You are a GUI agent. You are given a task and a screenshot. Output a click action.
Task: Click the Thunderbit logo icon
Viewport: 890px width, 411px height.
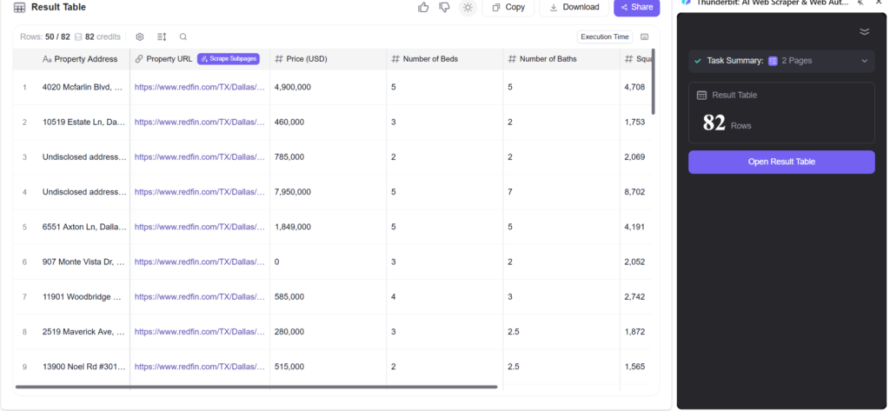point(687,3)
